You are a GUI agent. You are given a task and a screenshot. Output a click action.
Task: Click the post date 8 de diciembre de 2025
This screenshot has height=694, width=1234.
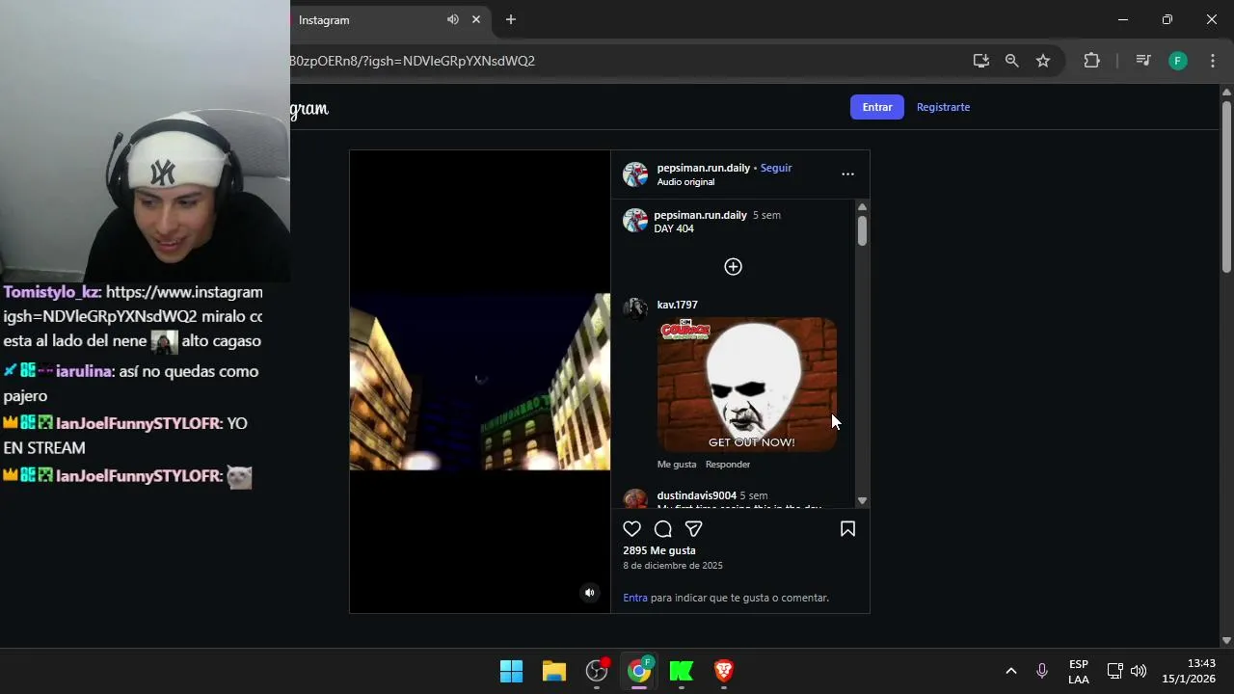pos(673,566)
